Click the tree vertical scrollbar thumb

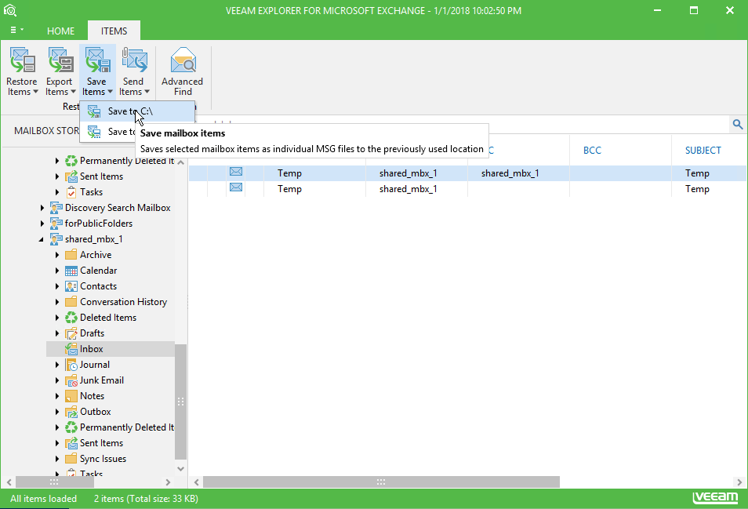[x=180, y=402]
